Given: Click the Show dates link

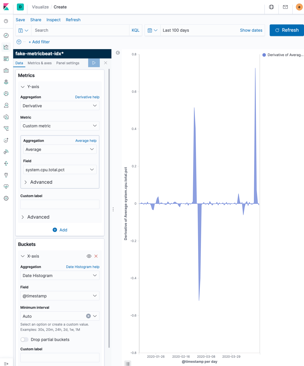Looking at the screenshot, I should coord(251,30).
